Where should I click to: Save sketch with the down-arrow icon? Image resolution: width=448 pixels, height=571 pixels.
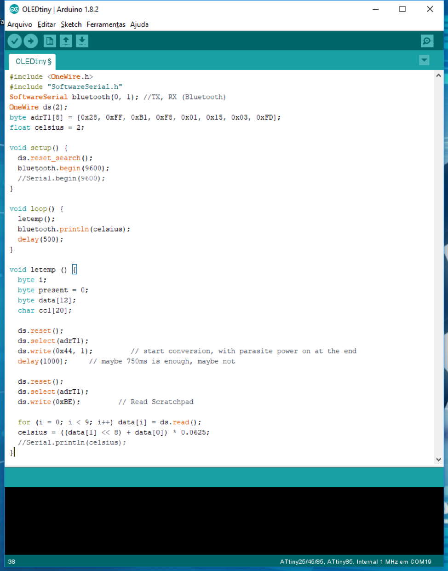82,41
